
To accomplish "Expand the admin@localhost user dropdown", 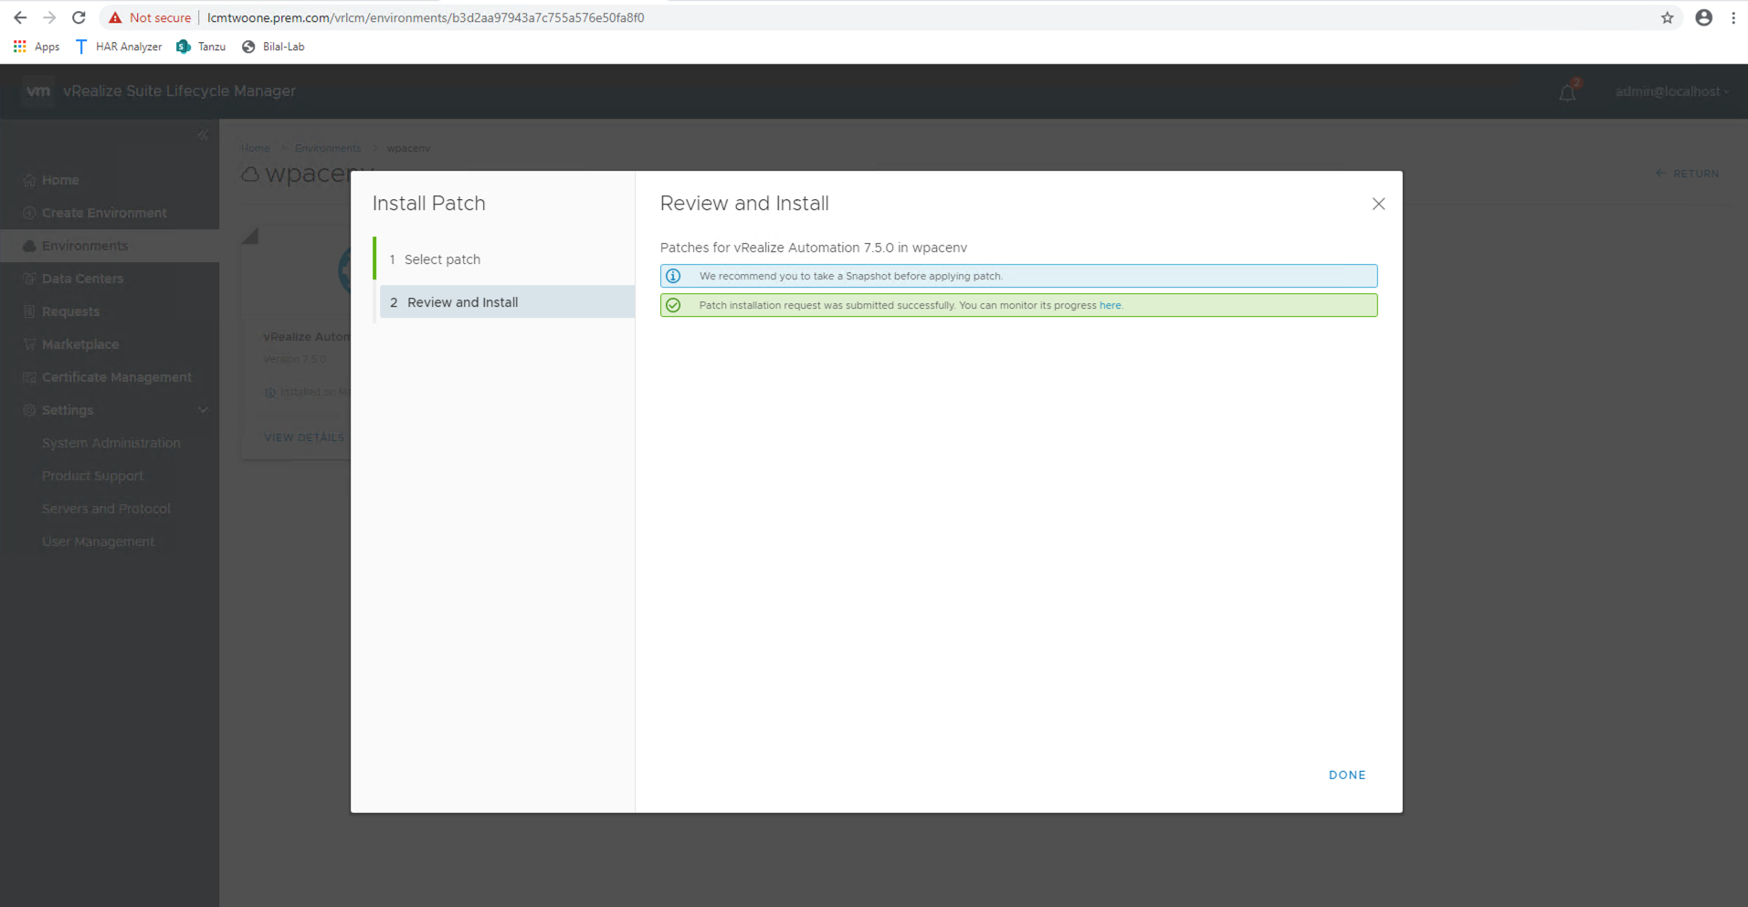I will click(1671, 91).
